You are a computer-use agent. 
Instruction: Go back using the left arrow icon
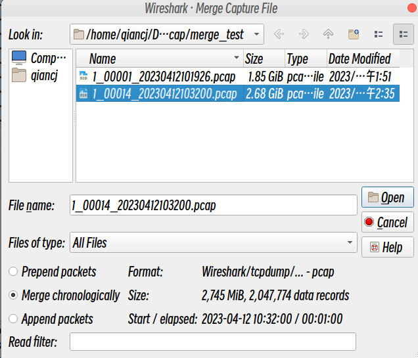279,34
